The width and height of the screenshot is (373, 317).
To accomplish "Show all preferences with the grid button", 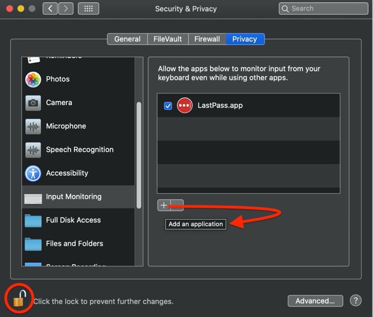I will (x=89, y=9).
